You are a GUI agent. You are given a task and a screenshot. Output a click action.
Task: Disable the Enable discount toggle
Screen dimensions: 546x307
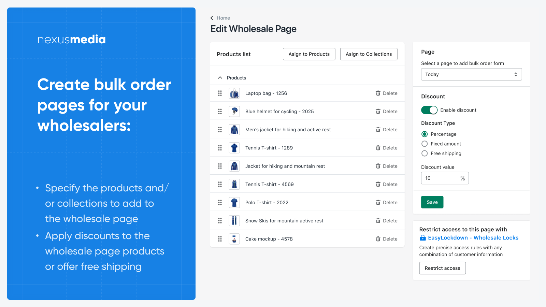429,110
